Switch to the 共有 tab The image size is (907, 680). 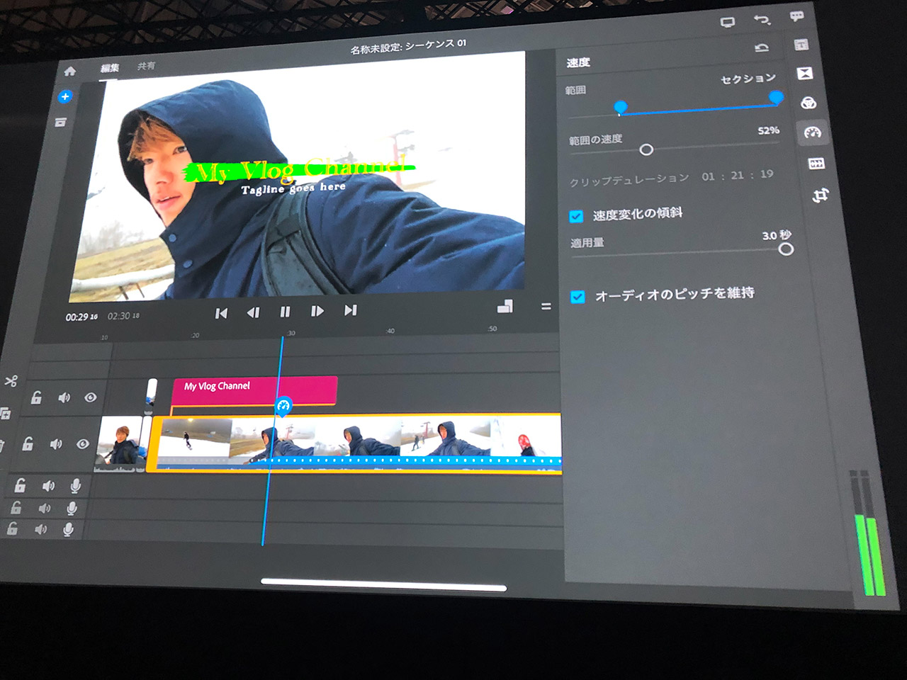146,65
